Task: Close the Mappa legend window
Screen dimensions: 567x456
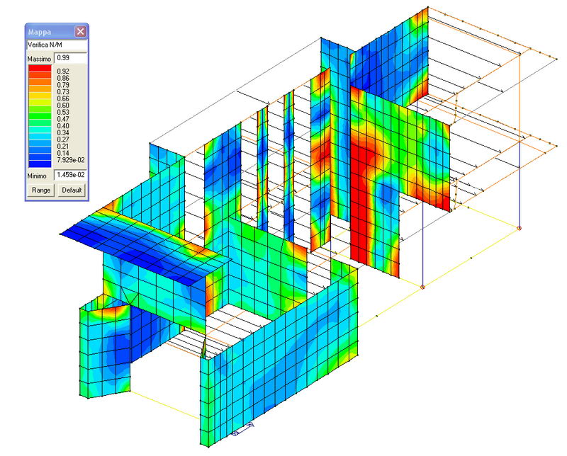Action: 80,32
